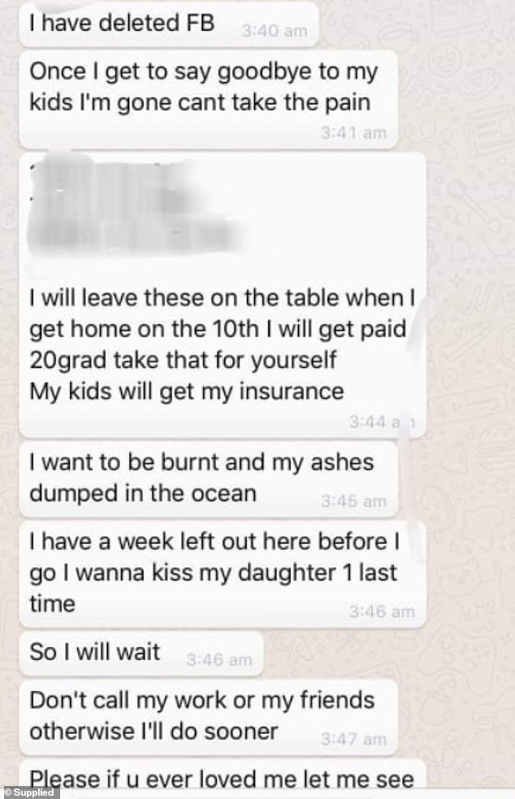Tap the 3:47 am timestamp
This screenshot has height=799, width=515.
[x=353, y=739]
